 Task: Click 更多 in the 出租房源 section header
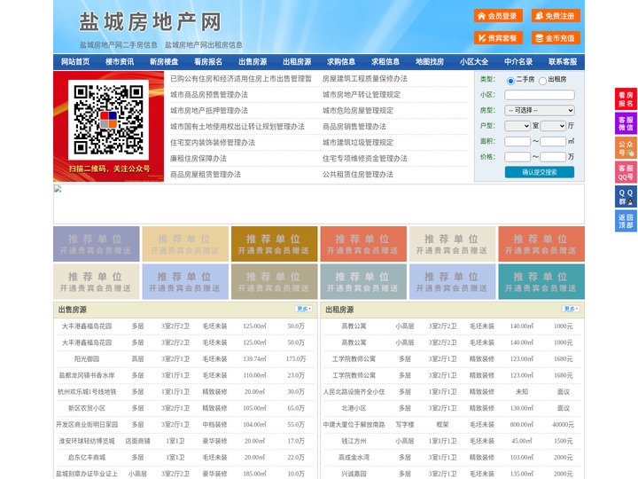click(x=571, y=310)
